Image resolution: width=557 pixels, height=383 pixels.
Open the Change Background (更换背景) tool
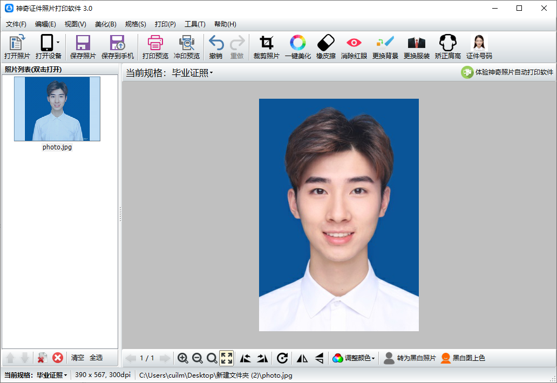click(x=385, y=44)
